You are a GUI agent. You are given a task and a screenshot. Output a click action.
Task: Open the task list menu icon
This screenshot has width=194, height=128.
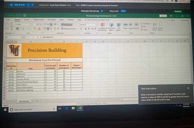[11, 5]
